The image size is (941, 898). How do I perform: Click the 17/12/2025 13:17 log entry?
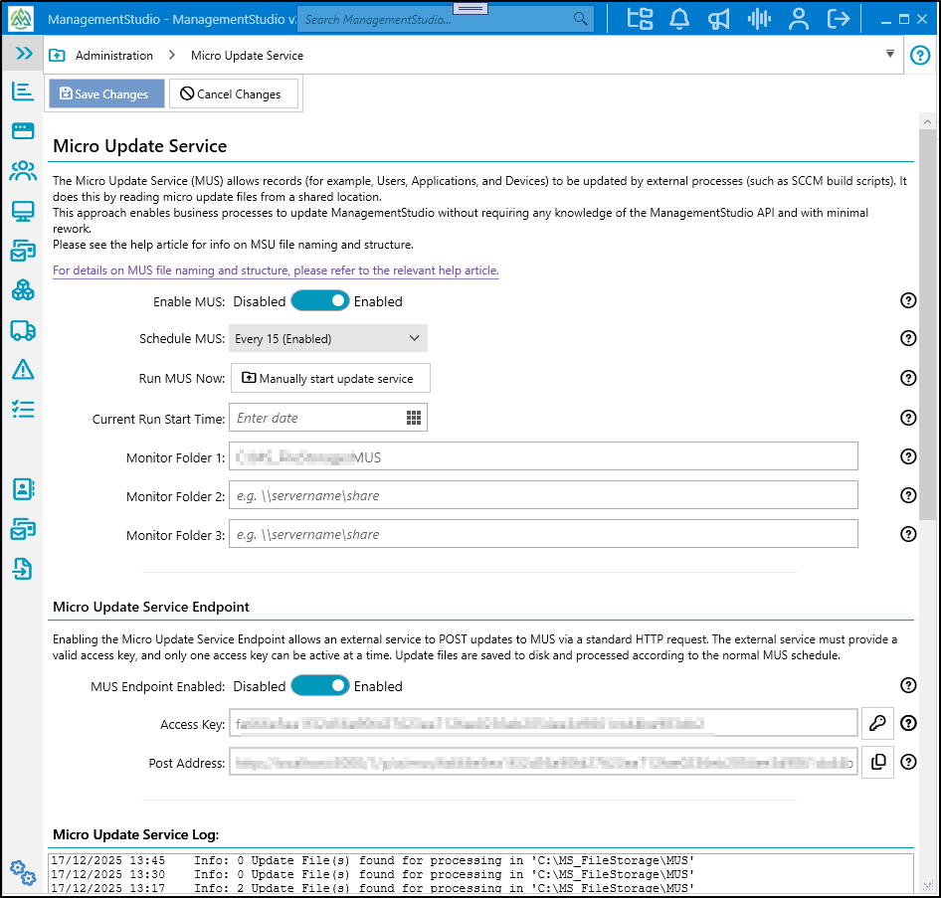[x=372, y=887]
